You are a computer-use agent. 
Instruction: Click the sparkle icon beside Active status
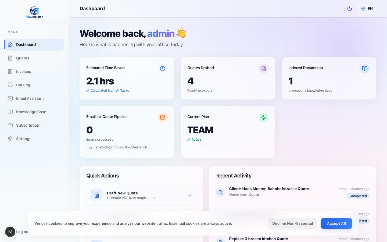pos(189,140)
